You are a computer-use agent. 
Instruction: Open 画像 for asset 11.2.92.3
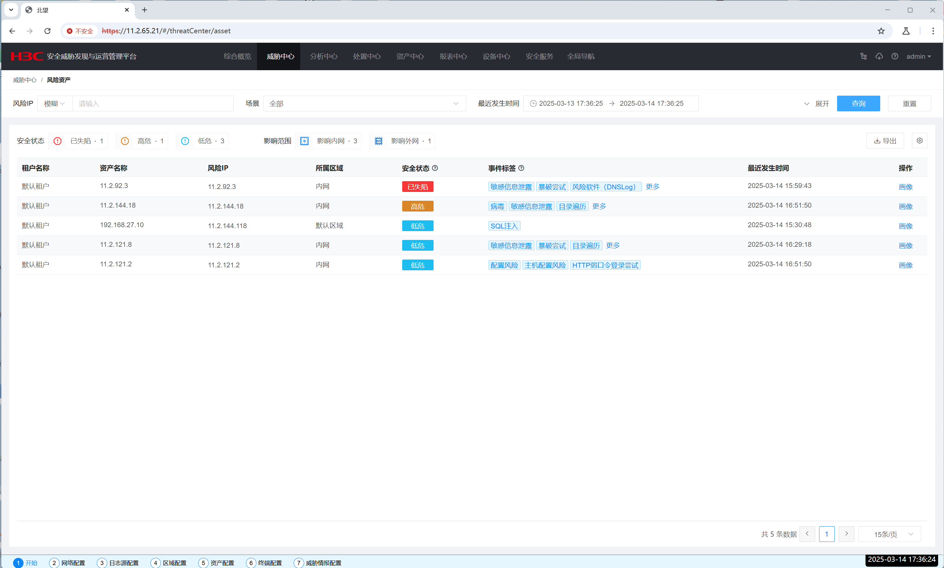[x=905, y=187]
